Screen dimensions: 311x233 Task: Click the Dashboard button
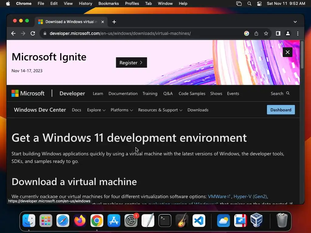click(281, 110)
